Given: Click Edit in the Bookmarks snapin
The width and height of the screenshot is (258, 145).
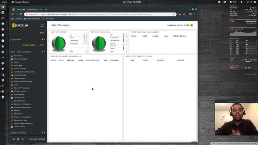Looking at the screenshot, I should 42,45.
